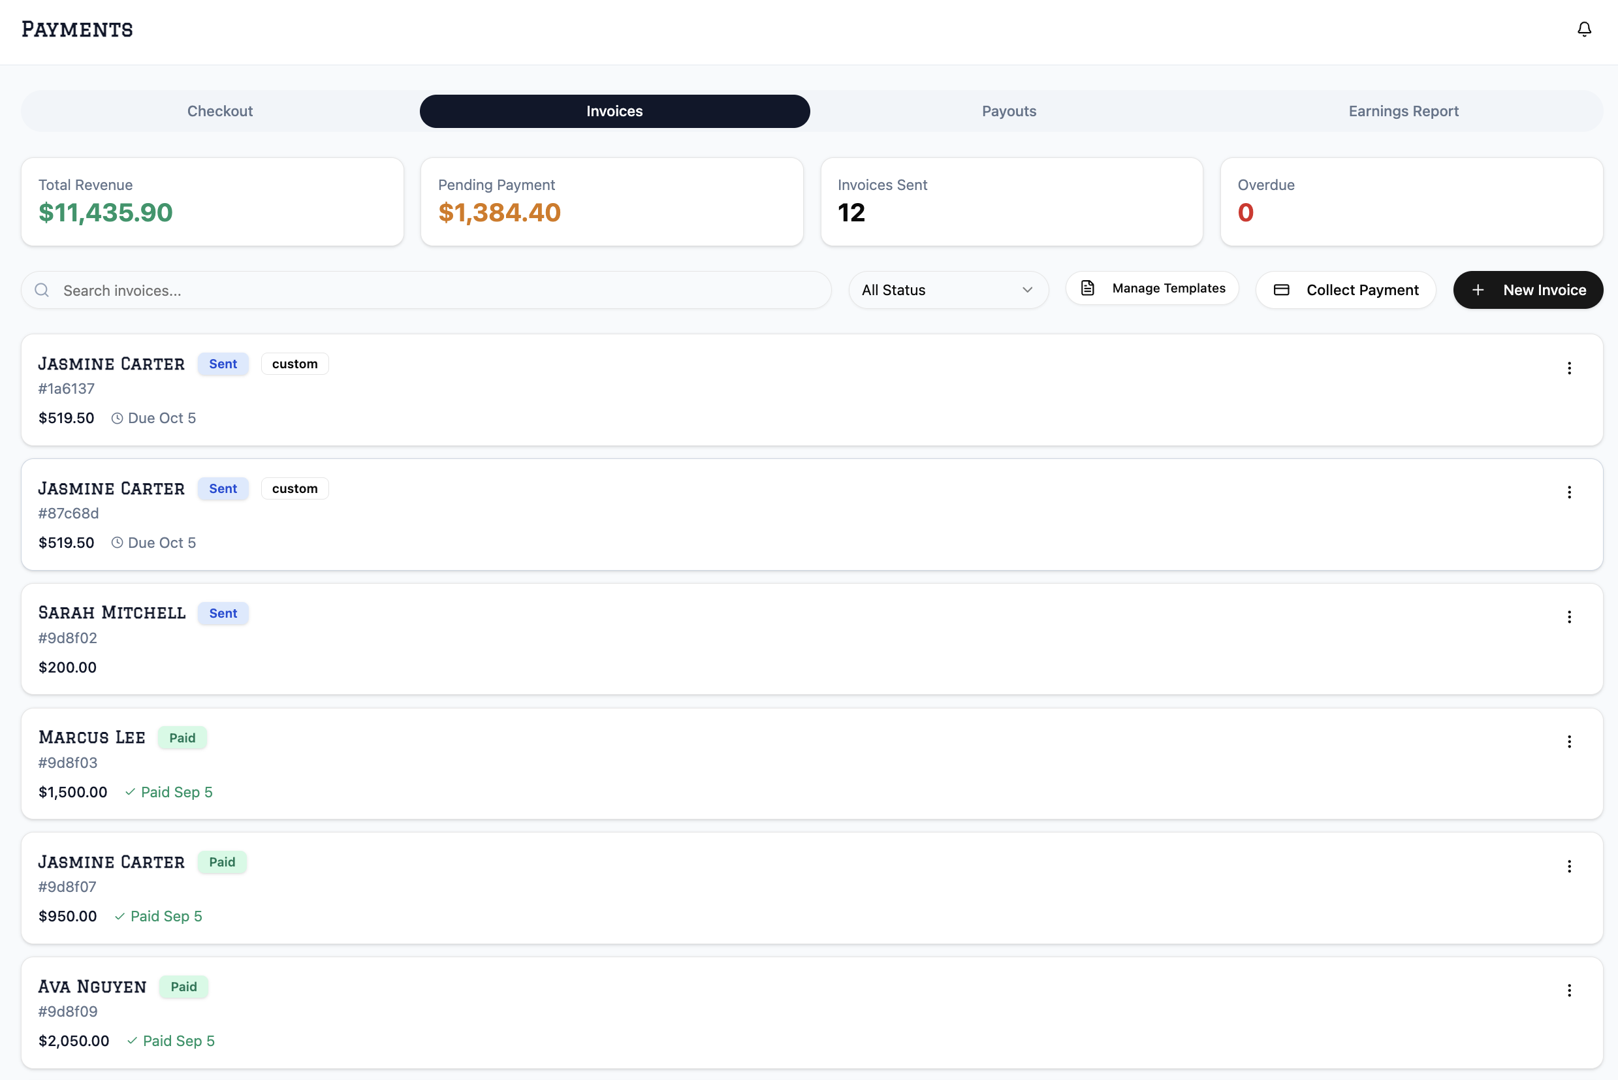Open Sarah Mitchell invoice options menu

click(x=1569, y=616)
